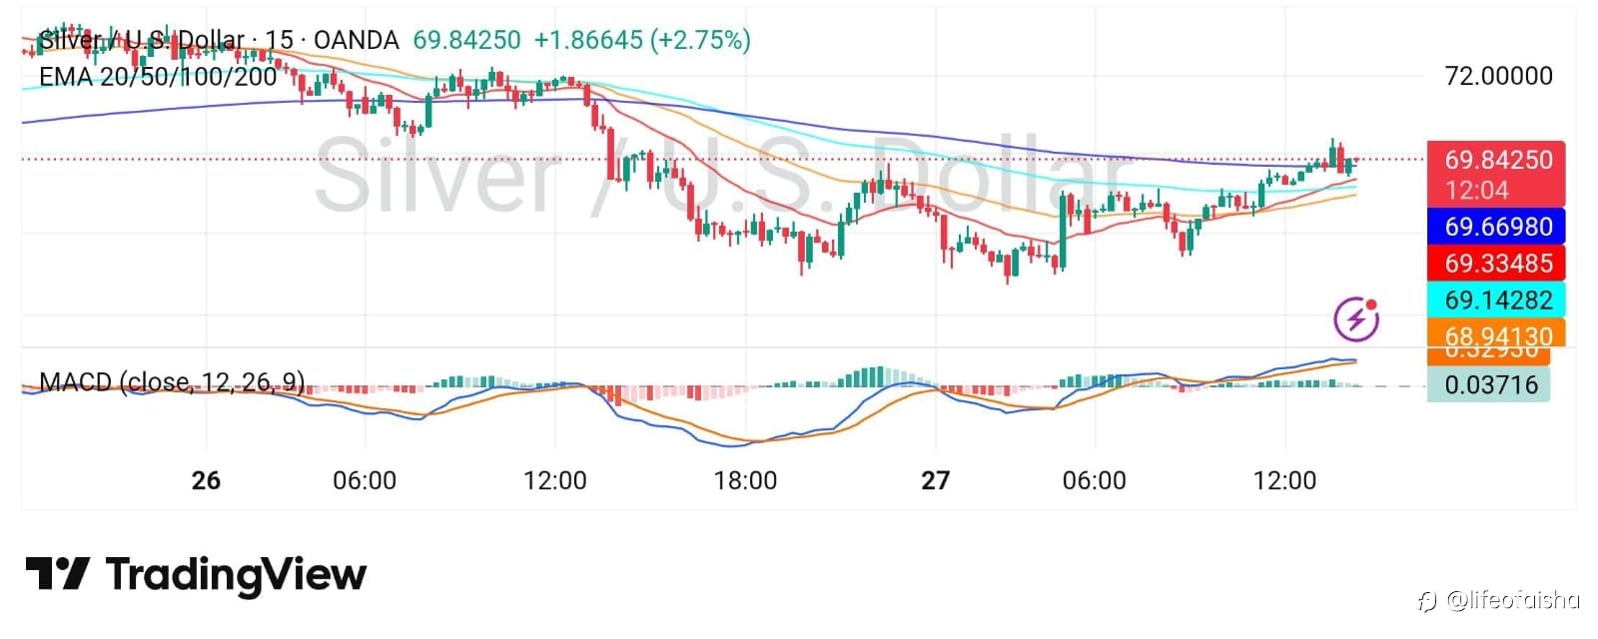This screenshot has width=1598, height=639.
Task: Click the +1.86645 (+2.75%) change value
Action: 642,40
